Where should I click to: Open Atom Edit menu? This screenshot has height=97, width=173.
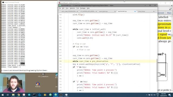coord(63,8)
